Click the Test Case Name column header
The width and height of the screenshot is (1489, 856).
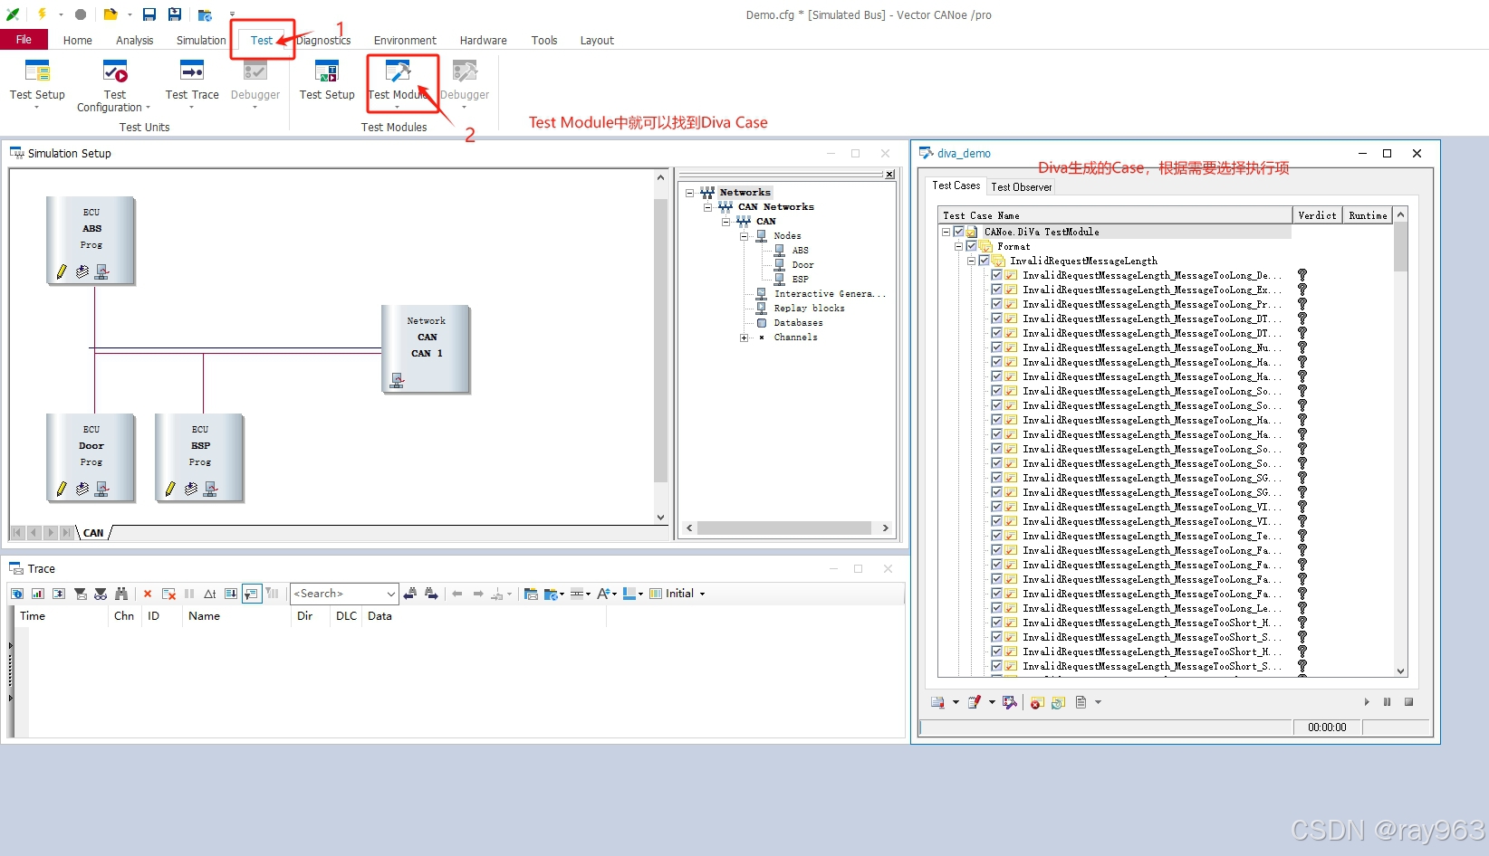(1115, 215)
